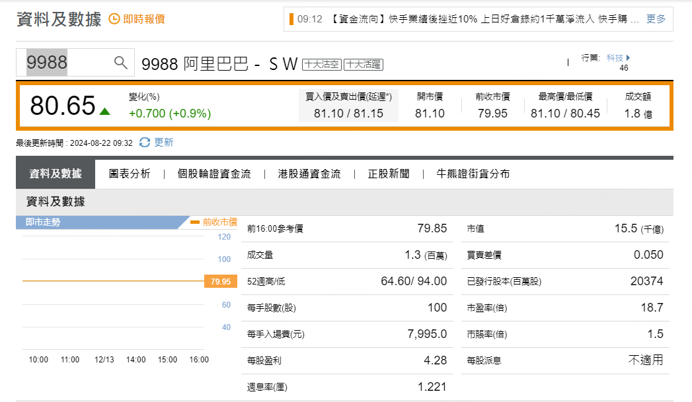The height and width of the screenshot is (402, 692).
Task: Click the 買賣差價 value 0.050
Action: 648,255
